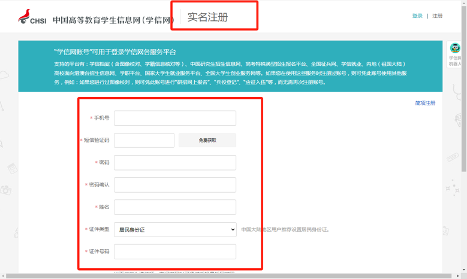Go to the 注册 page link
This screenshot has height=279, width=467.
438,16
